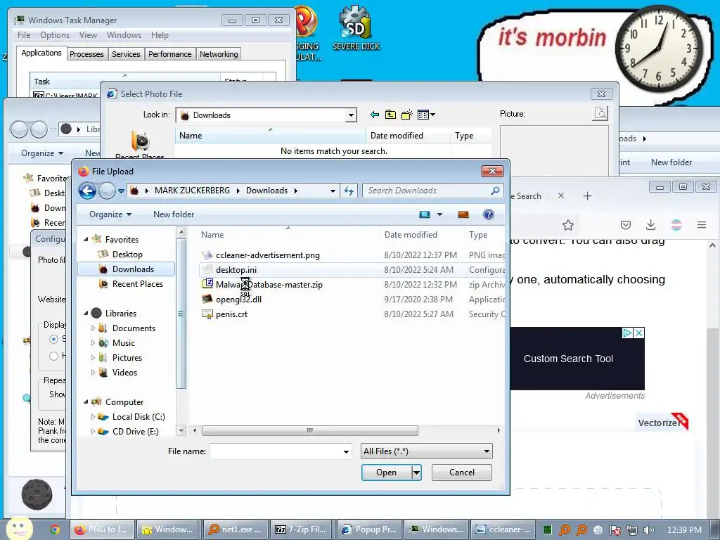Click the picture preview icon in Select Photo File
720x540 pixels.
click(x=600, y=113)
